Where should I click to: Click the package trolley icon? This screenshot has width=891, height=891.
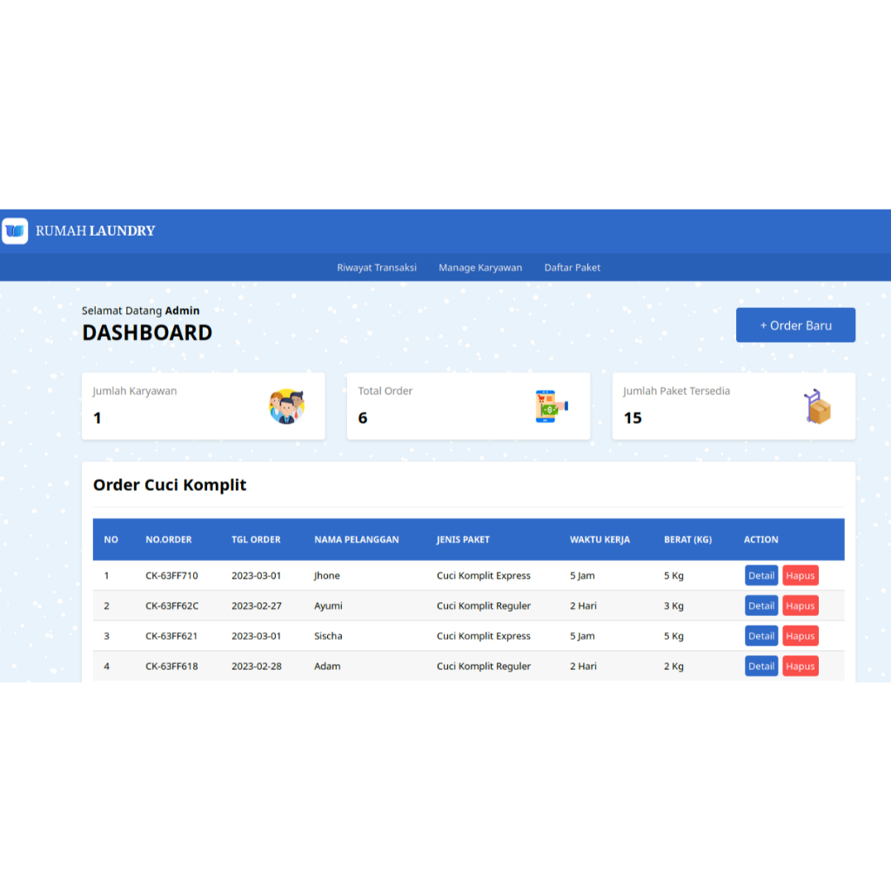pos(818,406)
